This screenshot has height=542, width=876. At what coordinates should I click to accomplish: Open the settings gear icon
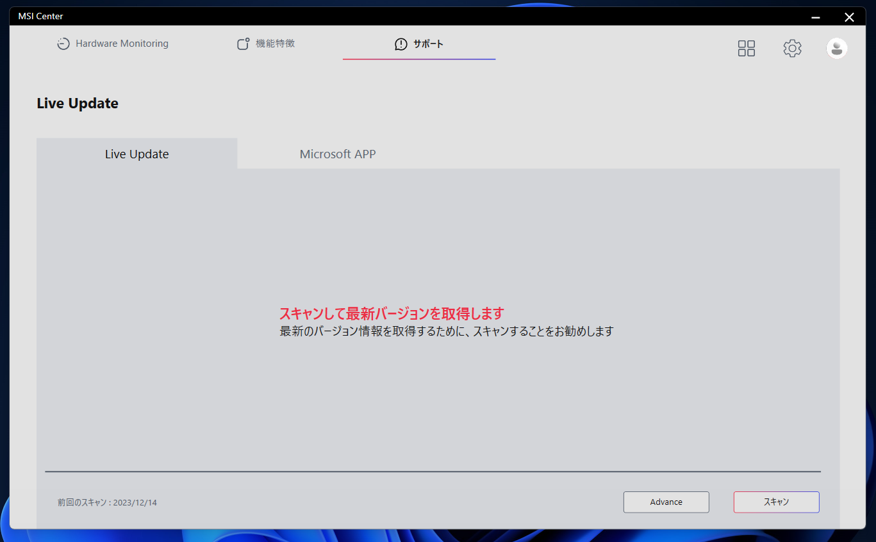(793, 48)
